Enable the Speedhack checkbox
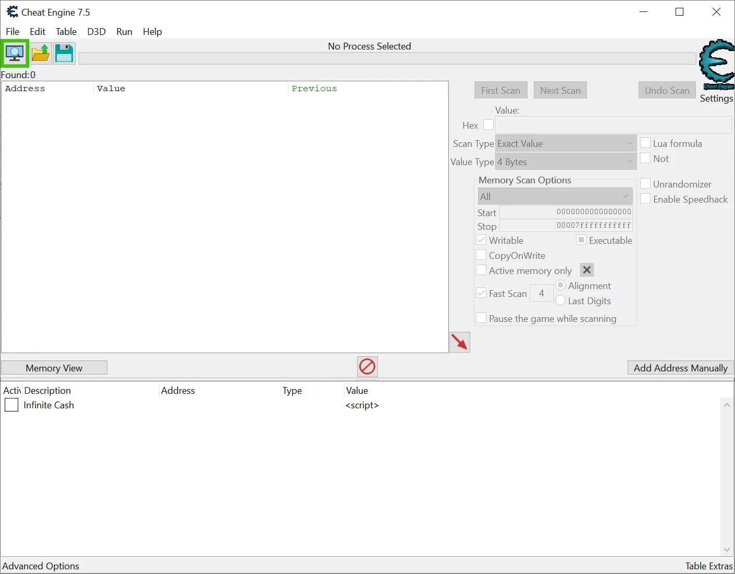The image size is (735, 574). coord(645,198)
